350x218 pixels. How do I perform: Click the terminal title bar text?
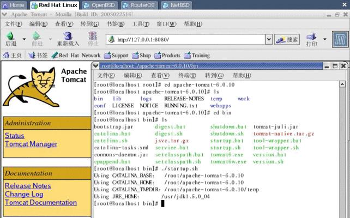coord(150,66)
